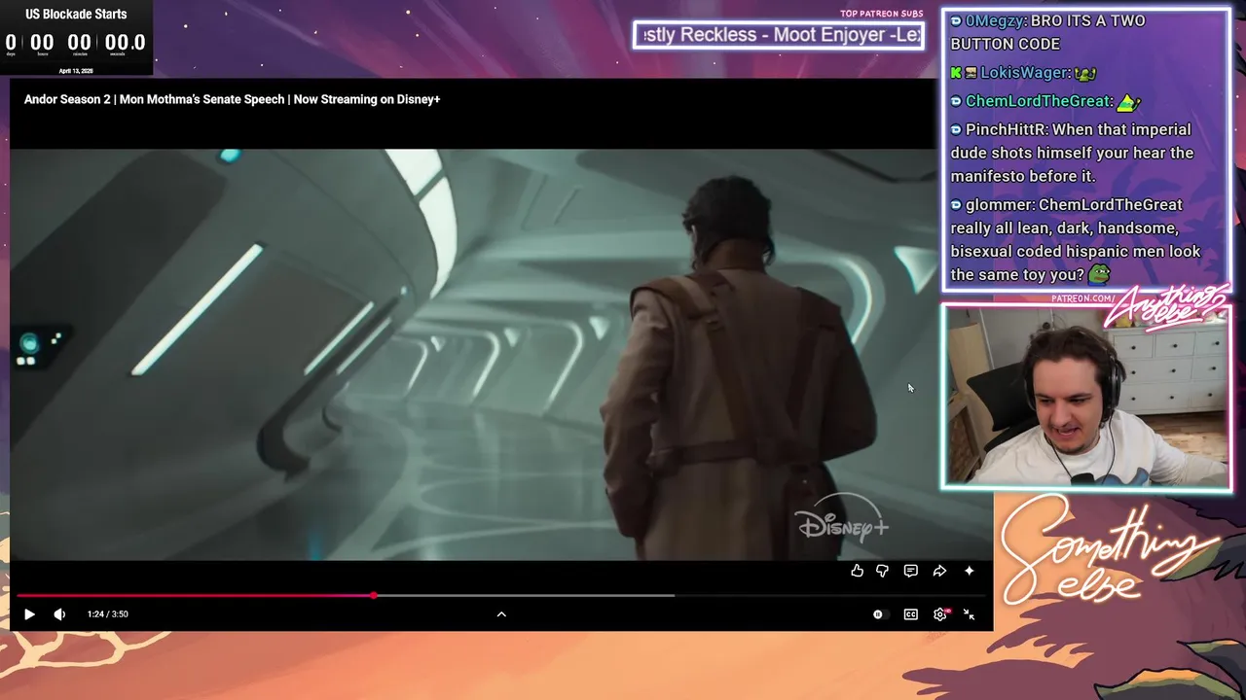Click the video title Andor Season 2
The height and width of the screenshot is (700, 1246).
[x=232, y=99]
